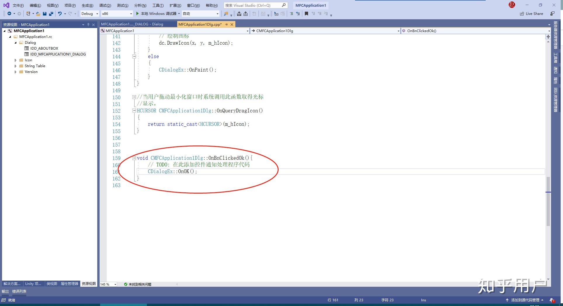Image resolution: width=563 pixels, height=306 pixels.
Task: Collapse the MFCApplication1.rc tree node
Action: click(x=10, y=37)
